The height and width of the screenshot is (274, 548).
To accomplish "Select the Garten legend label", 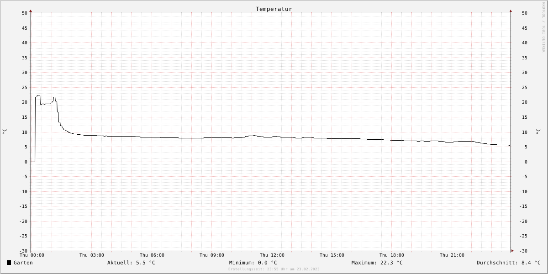I will [23, 263].
